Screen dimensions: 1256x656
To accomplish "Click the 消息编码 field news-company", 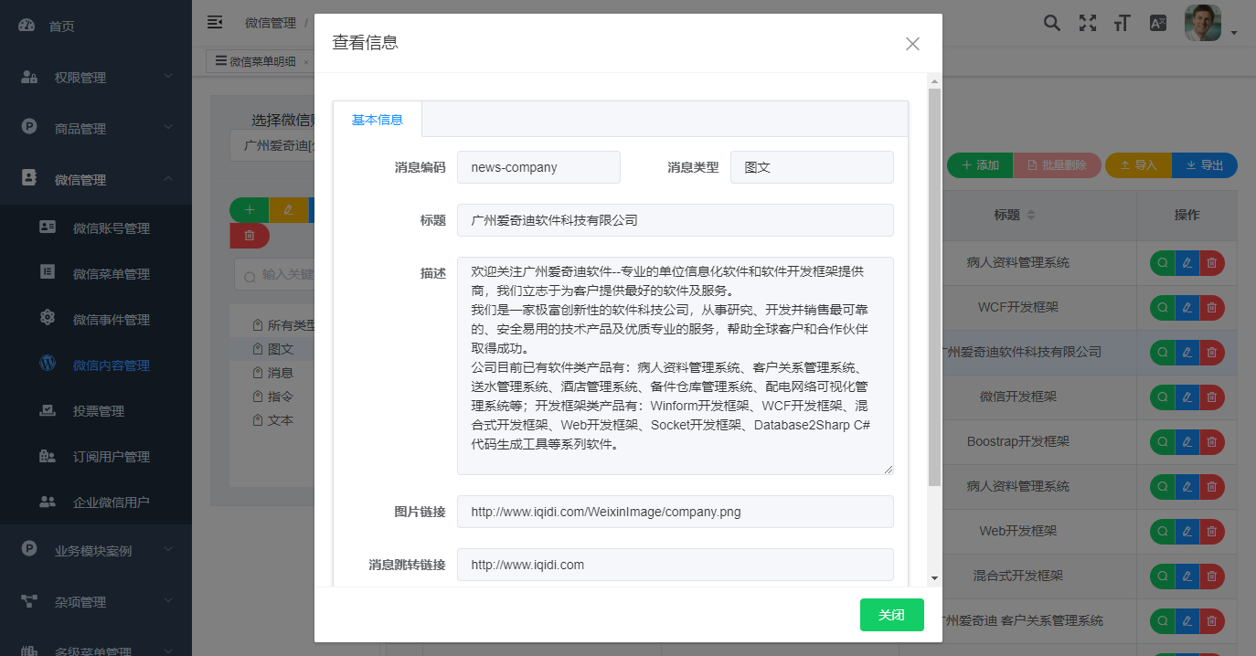I will click(x=538, y=167).
